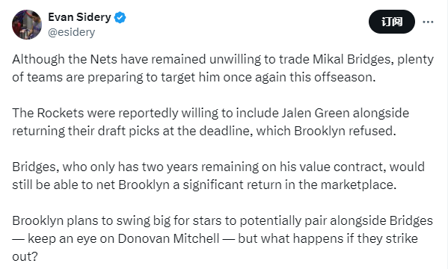Click the 订阅 subscribe button

392,22
